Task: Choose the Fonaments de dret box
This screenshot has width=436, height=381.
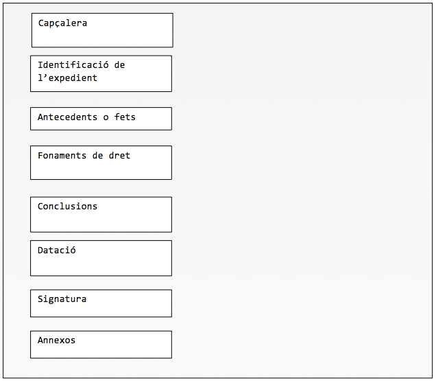Action: 101,163
